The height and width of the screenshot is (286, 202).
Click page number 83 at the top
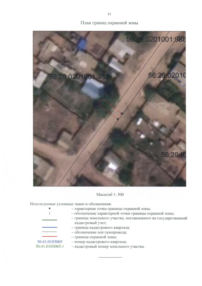(109, 14)
